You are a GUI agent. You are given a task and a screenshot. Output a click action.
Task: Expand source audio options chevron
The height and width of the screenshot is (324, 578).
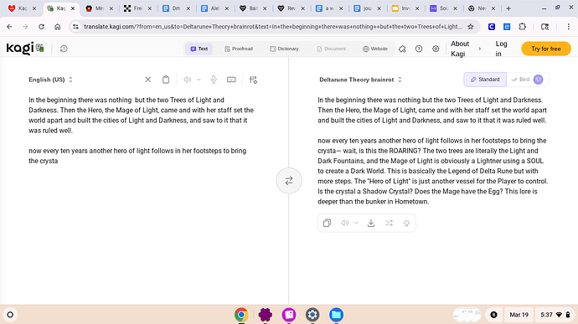[199, 80]
